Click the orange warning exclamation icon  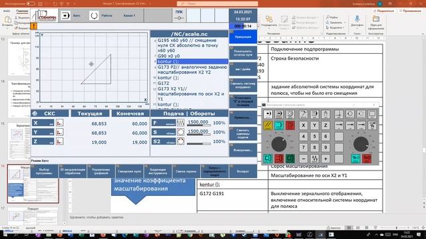pyautogui.click(x=34, y=27)
